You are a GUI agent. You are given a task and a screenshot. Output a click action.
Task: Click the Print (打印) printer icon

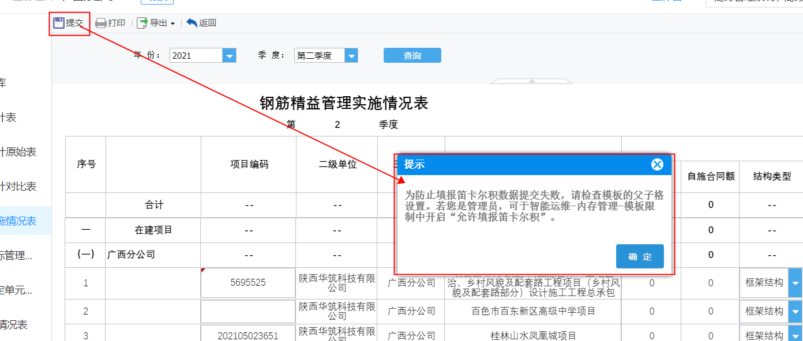[x=101, y=23]
